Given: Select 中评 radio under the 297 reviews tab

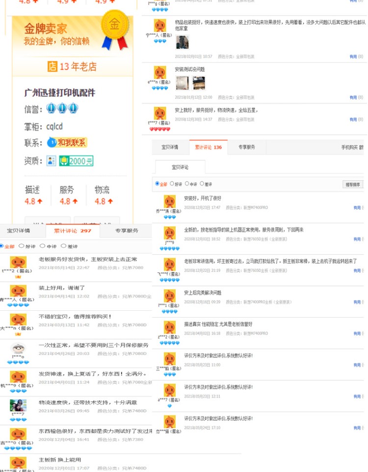Looking at the screenshot, I should [x=42, y=246].
